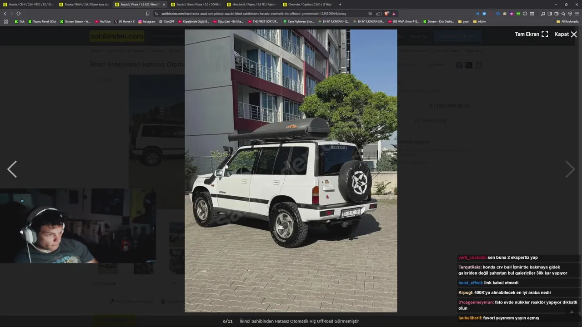
Task: Open JRE MMA Show bookmark
Action: coord(403,21)
